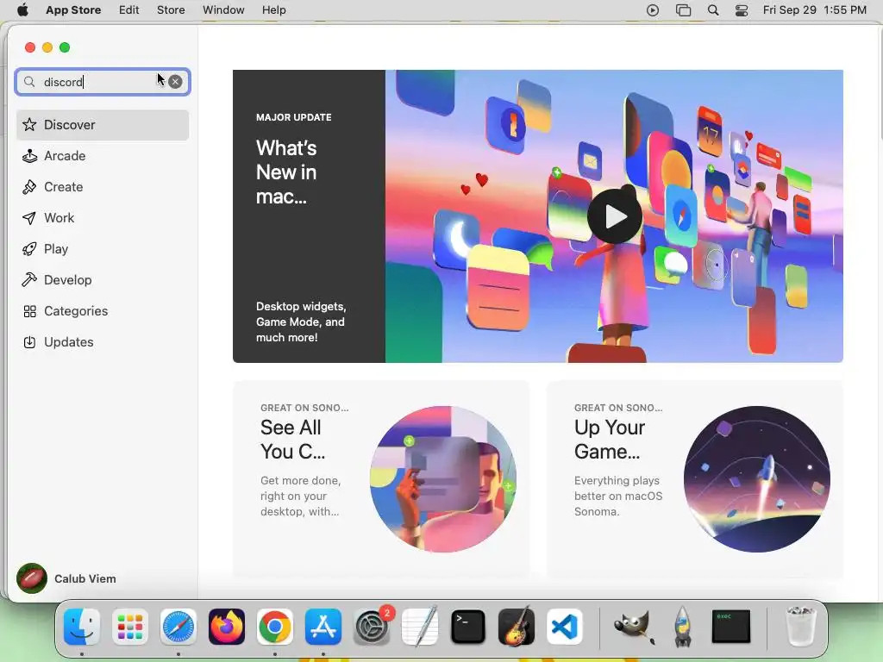Launch Firefox from the Dock
Viewport: 883px width, 662px height.
[227, 627]
